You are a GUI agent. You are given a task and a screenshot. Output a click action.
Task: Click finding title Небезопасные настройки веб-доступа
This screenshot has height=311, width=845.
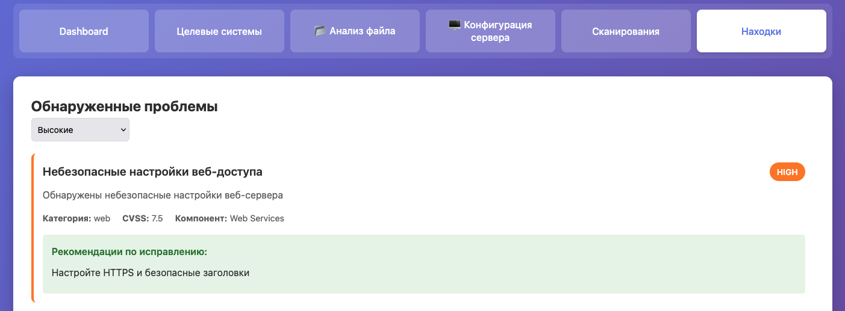pos(152,172)
